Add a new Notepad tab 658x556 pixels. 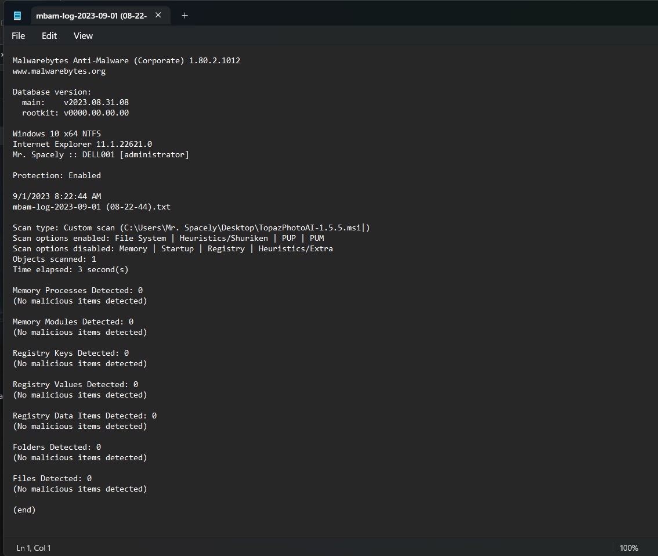185,16
